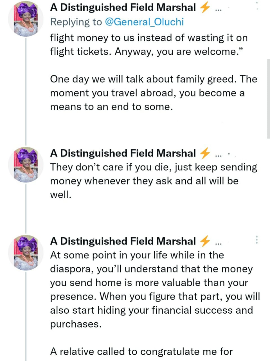
Task: Open the @General_Oluchi profile link
Action: [144, 22]
